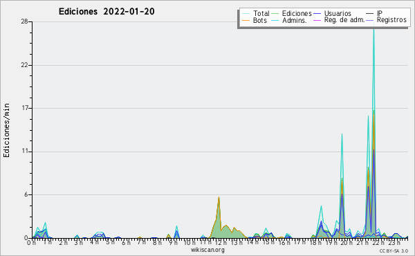Click the "19 h" hour tick label

coord(331,242)
